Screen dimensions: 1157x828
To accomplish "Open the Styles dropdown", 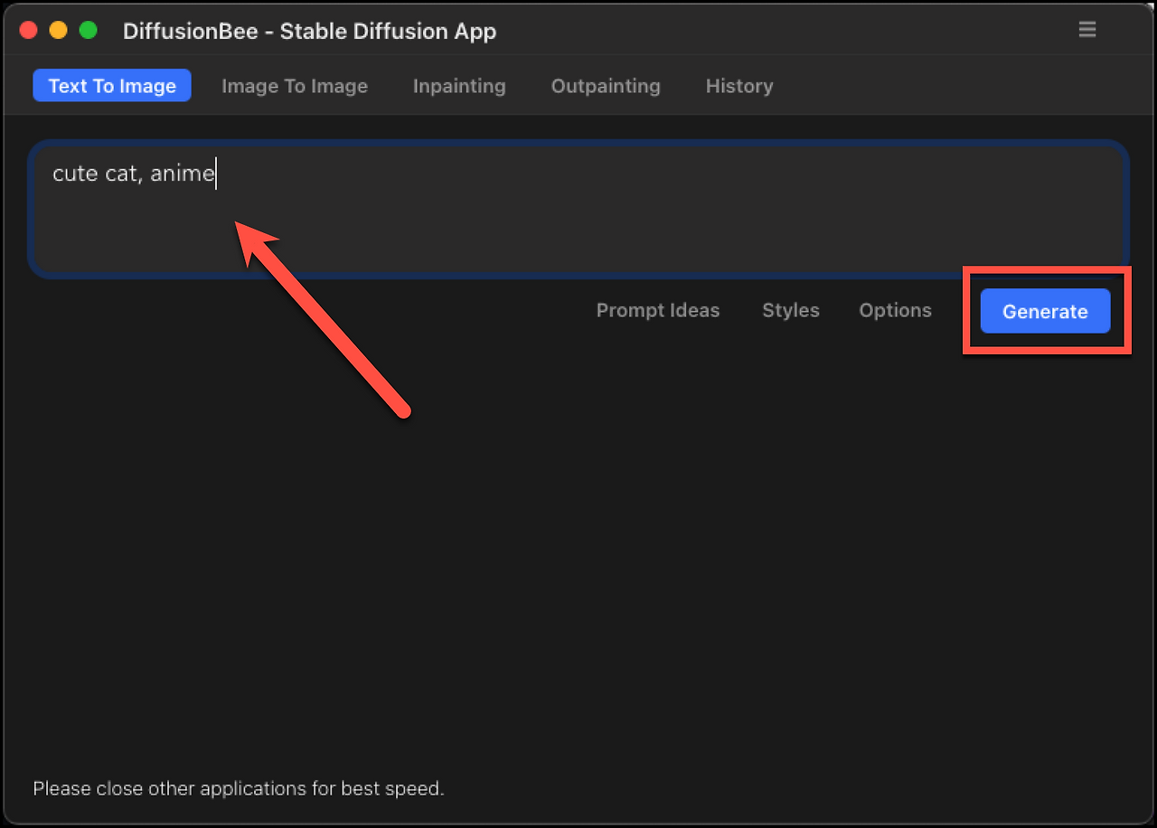I will pos(791,310).
